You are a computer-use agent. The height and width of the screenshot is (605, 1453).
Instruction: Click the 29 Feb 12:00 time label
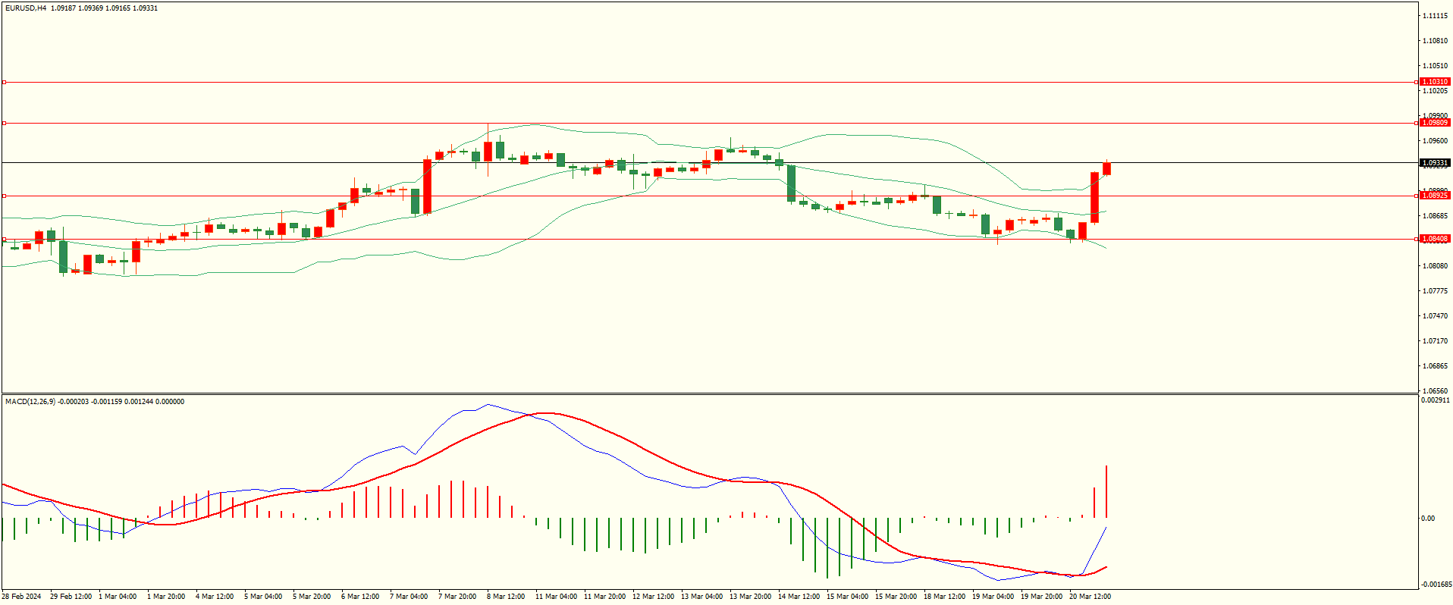pyautogui.click(x=71, y=597)
